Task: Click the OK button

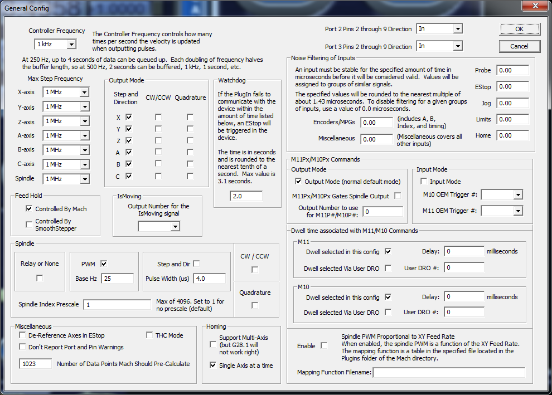Action: 519,29
